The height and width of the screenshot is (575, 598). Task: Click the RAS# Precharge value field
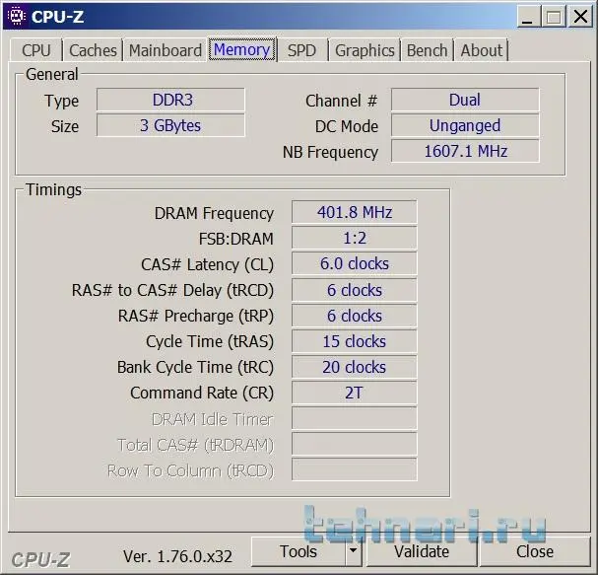[x=355, y=316]
